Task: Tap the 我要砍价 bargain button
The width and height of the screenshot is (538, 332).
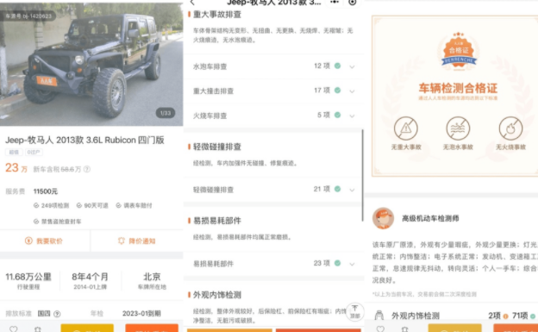Action: [45, 241]
